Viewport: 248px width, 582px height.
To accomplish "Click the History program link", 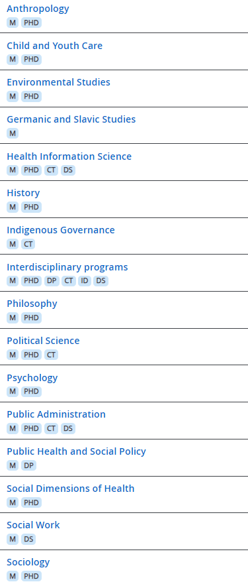I will tap(23, 193).
